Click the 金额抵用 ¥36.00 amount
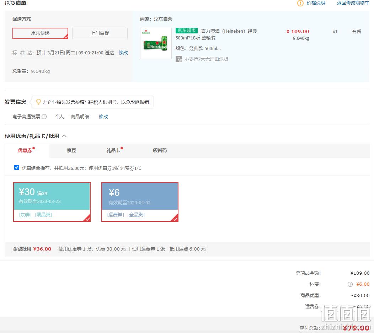The width and height of the screenshot is (374, 333). tap(42, 249)
